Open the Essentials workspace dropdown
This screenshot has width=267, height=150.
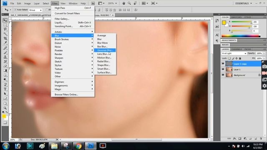244,3
